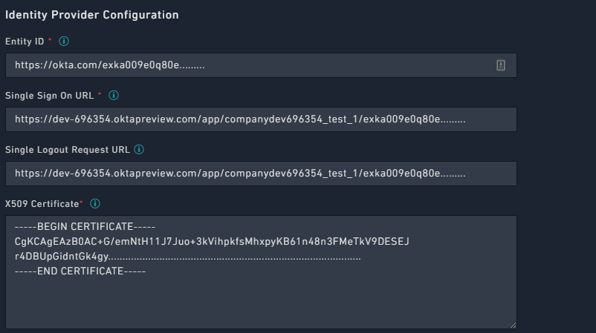This screenshot has width=596, height=333.
Task: Click info icon next to Single Logout Request URL
Action: pos(139,149)
